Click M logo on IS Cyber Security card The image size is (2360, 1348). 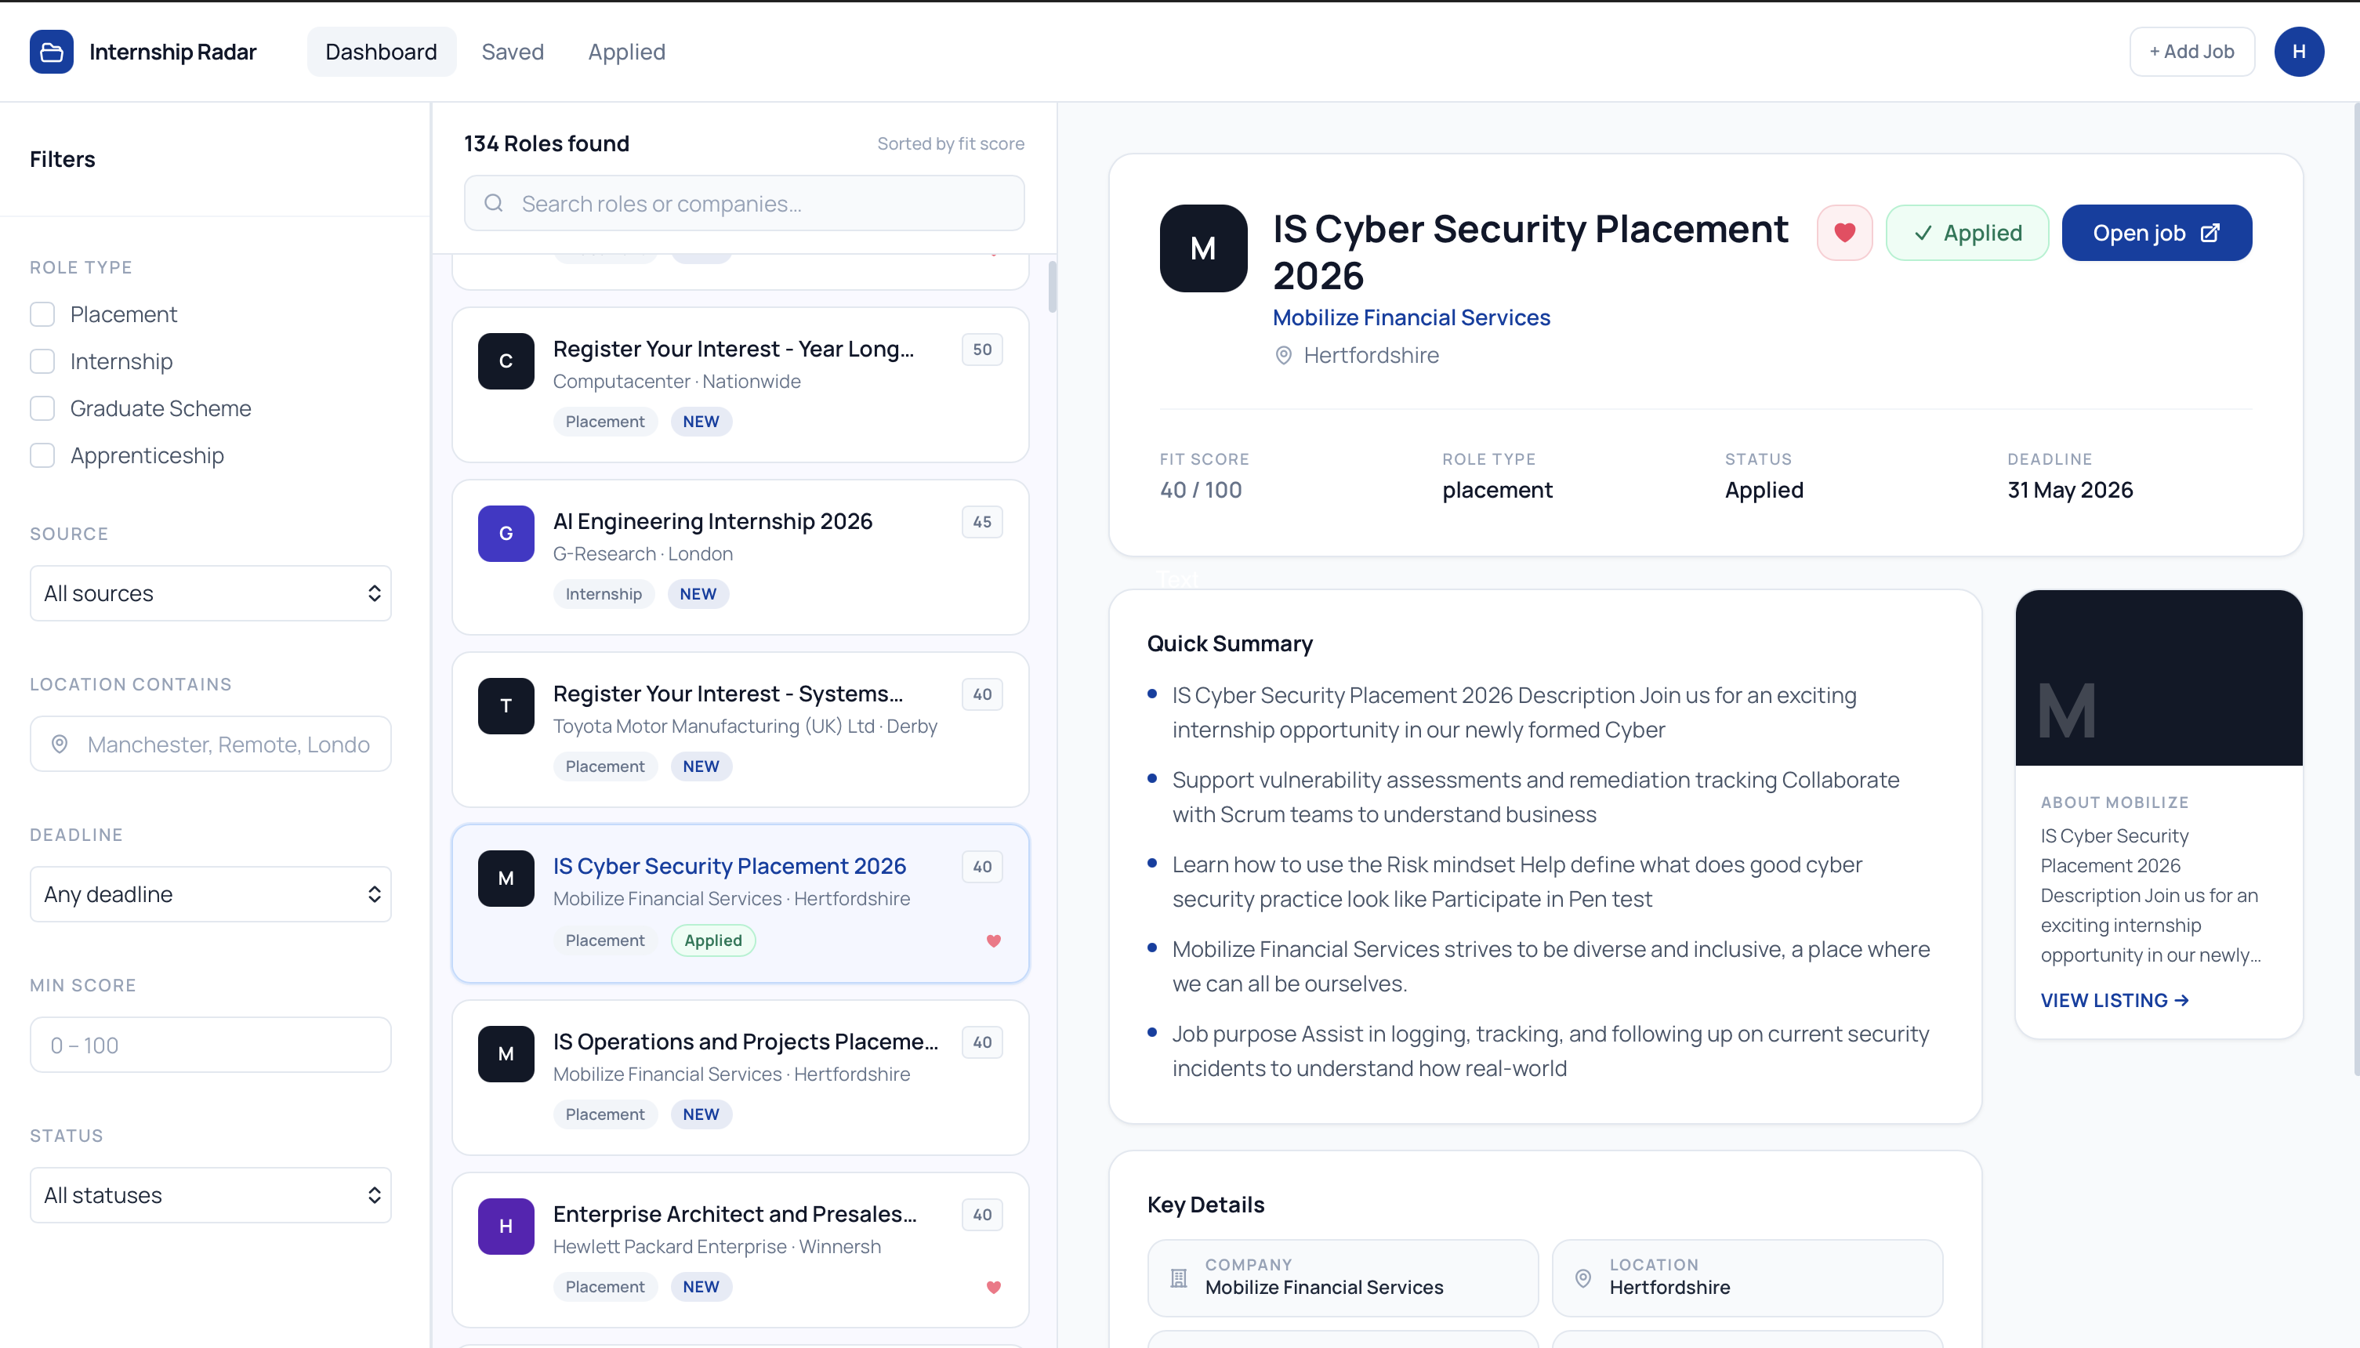pos(506,879)
